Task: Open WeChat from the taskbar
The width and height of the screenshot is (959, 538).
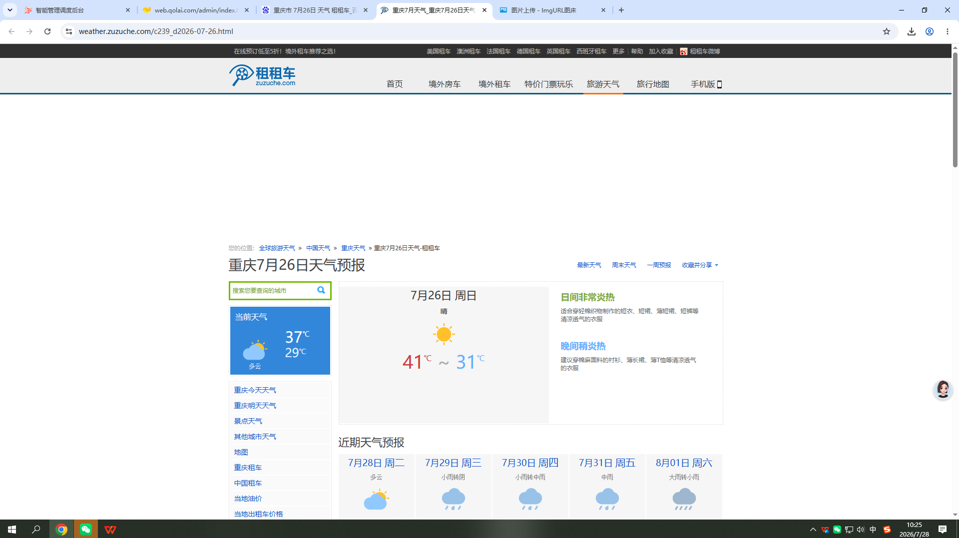Action: (x=85, y=529)
